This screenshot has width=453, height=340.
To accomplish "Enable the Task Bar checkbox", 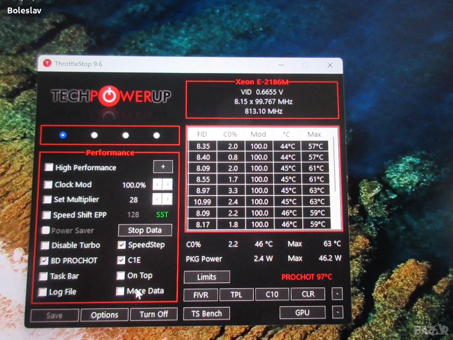I will coord(44,276).
